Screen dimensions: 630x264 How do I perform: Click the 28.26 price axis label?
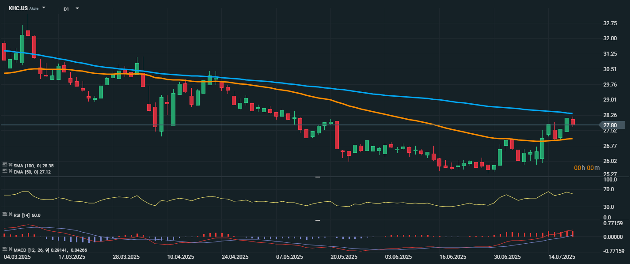(x=610, y=115)
